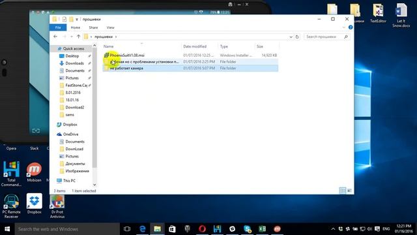Open Документы folder under OneDrive
The width and height of the screenshot is (417, 235).
click(76, 164)
